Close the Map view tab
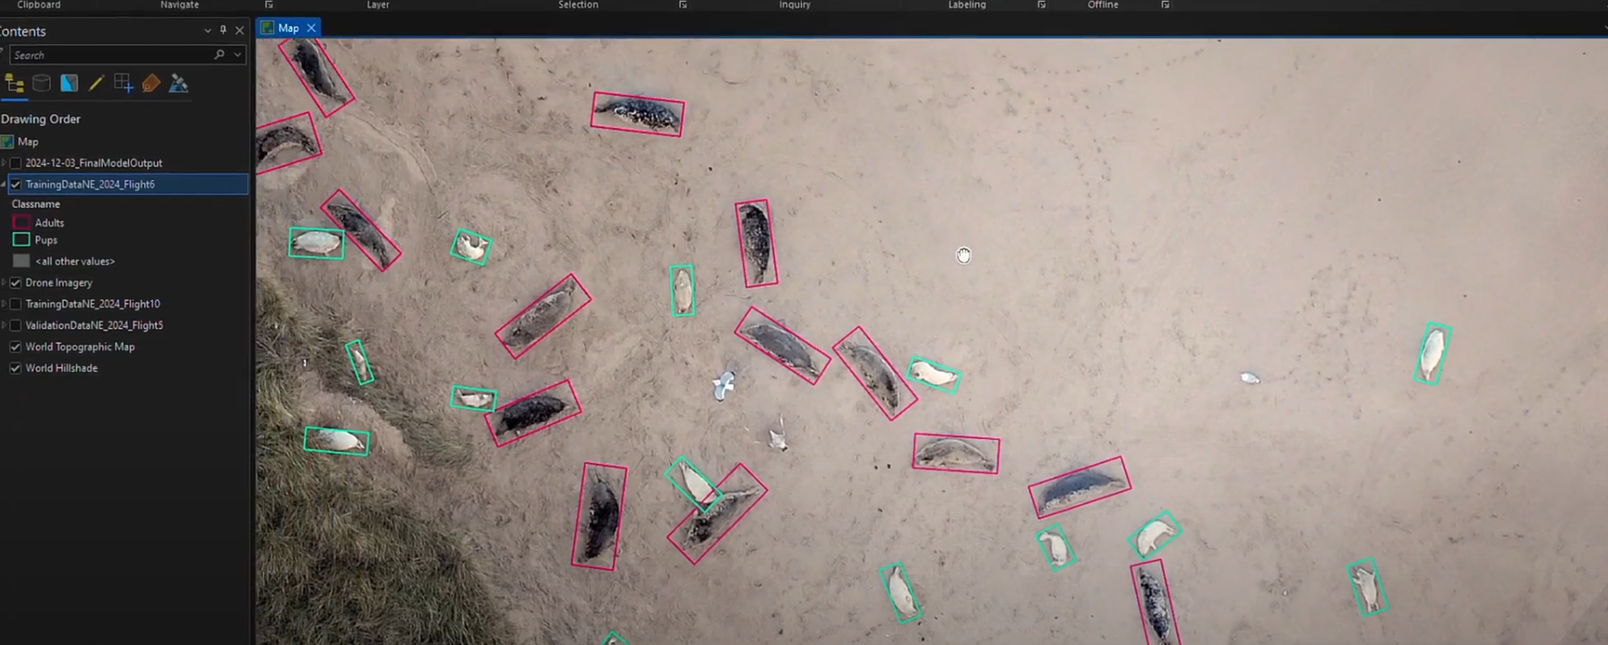This screenshot has height=645, width=1608. pyautogui.click(x=311, y=28)
